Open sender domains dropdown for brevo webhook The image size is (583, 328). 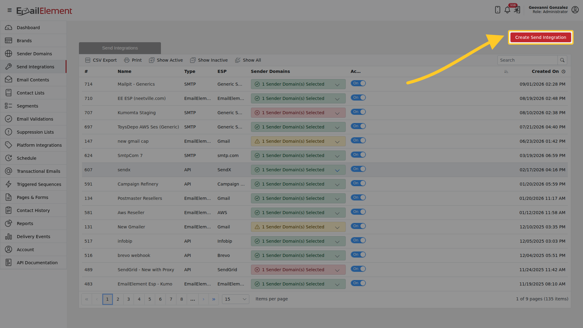tap(298, 255)
